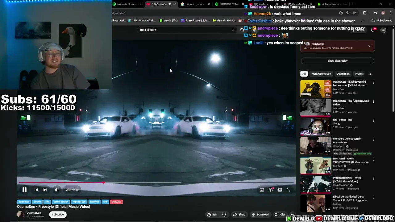Select the 'OsamaSon' filter chip
Screen dimensions: 395x222
343,74
